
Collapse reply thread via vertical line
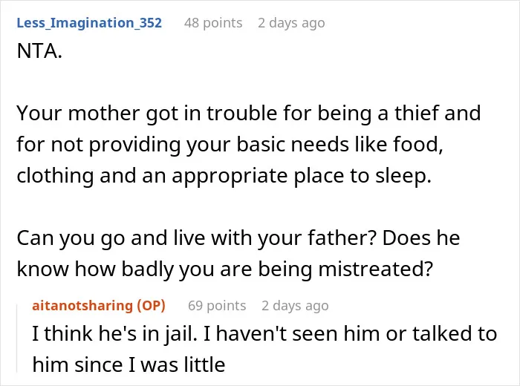17,338
